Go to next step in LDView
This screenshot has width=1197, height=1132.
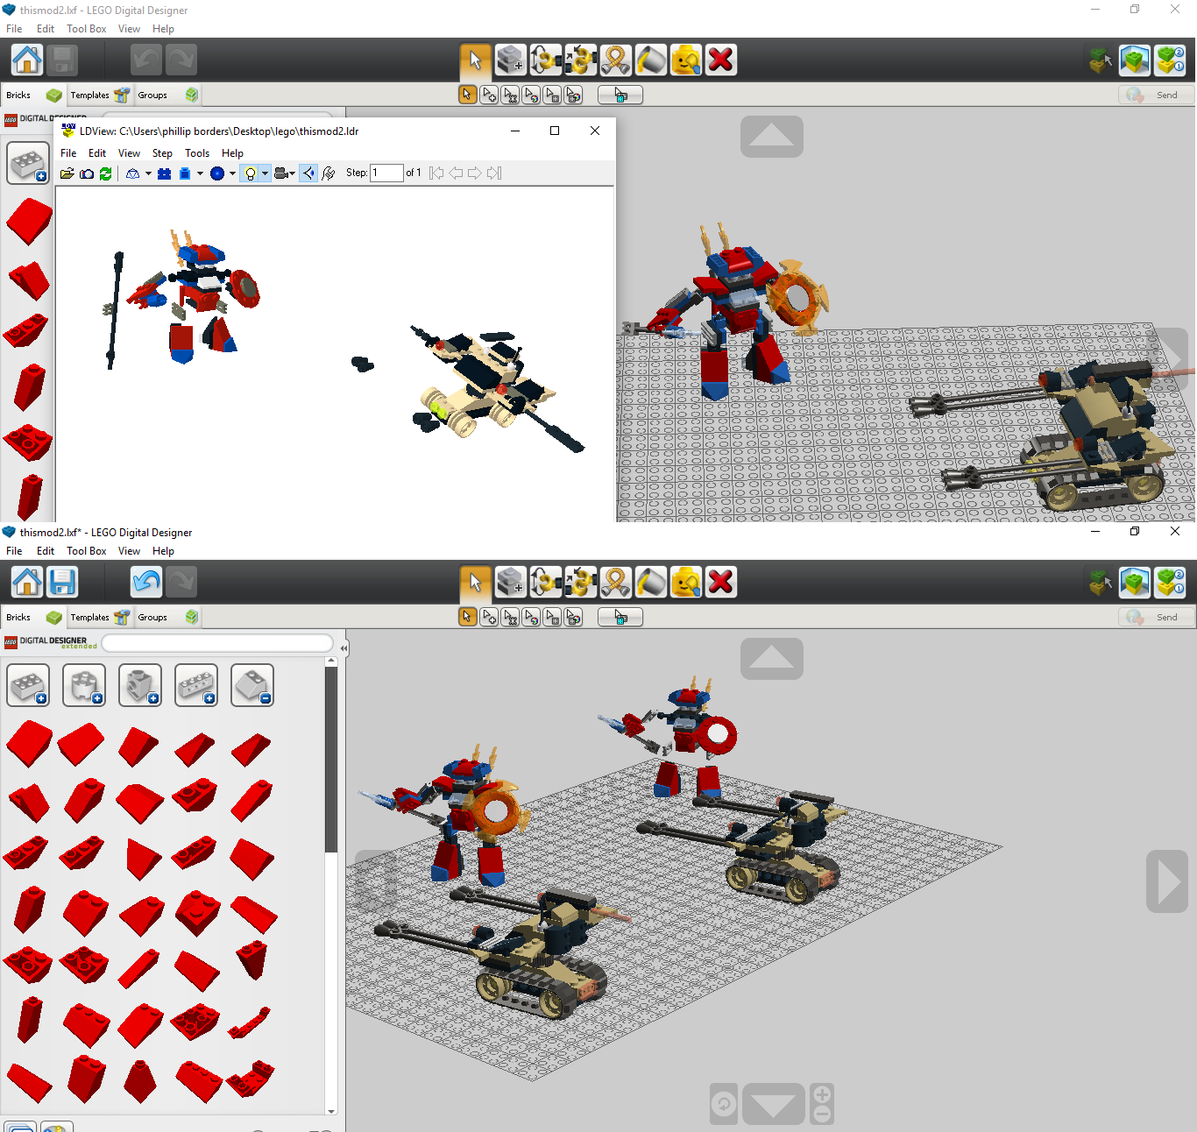point(474,173)
